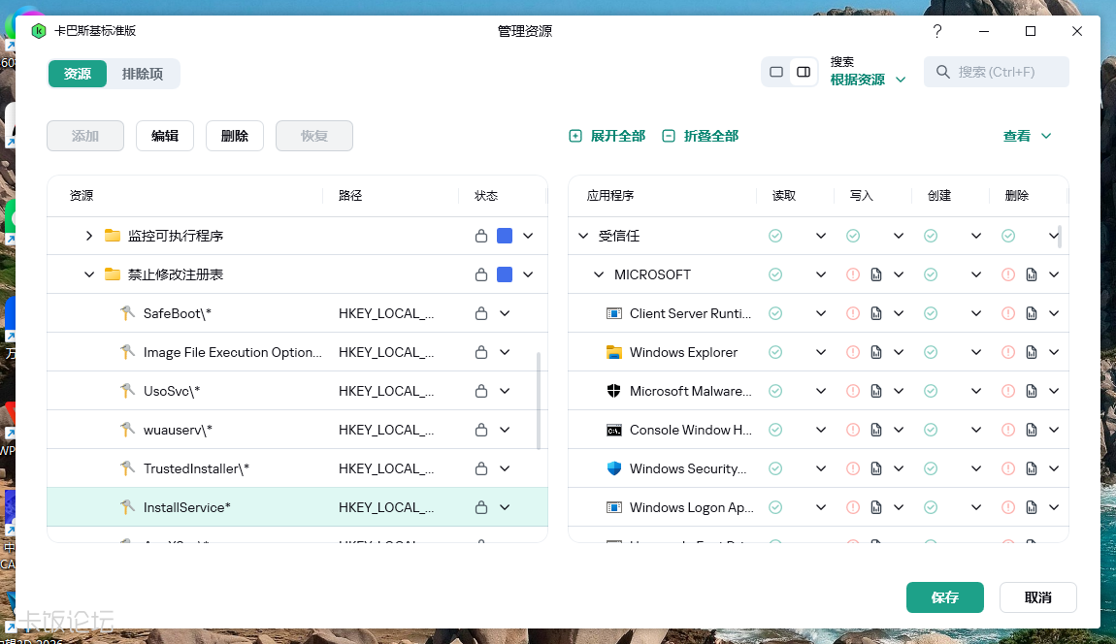This screenshot has height=644, width=1116.
Task: Open the status dropdown for InstallService* row
Action: click(x=505, y=507)
